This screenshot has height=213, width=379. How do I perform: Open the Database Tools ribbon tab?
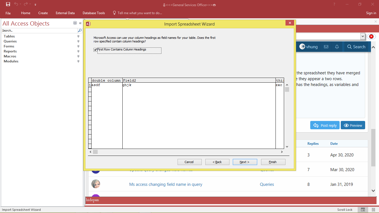tap(94, 13)
